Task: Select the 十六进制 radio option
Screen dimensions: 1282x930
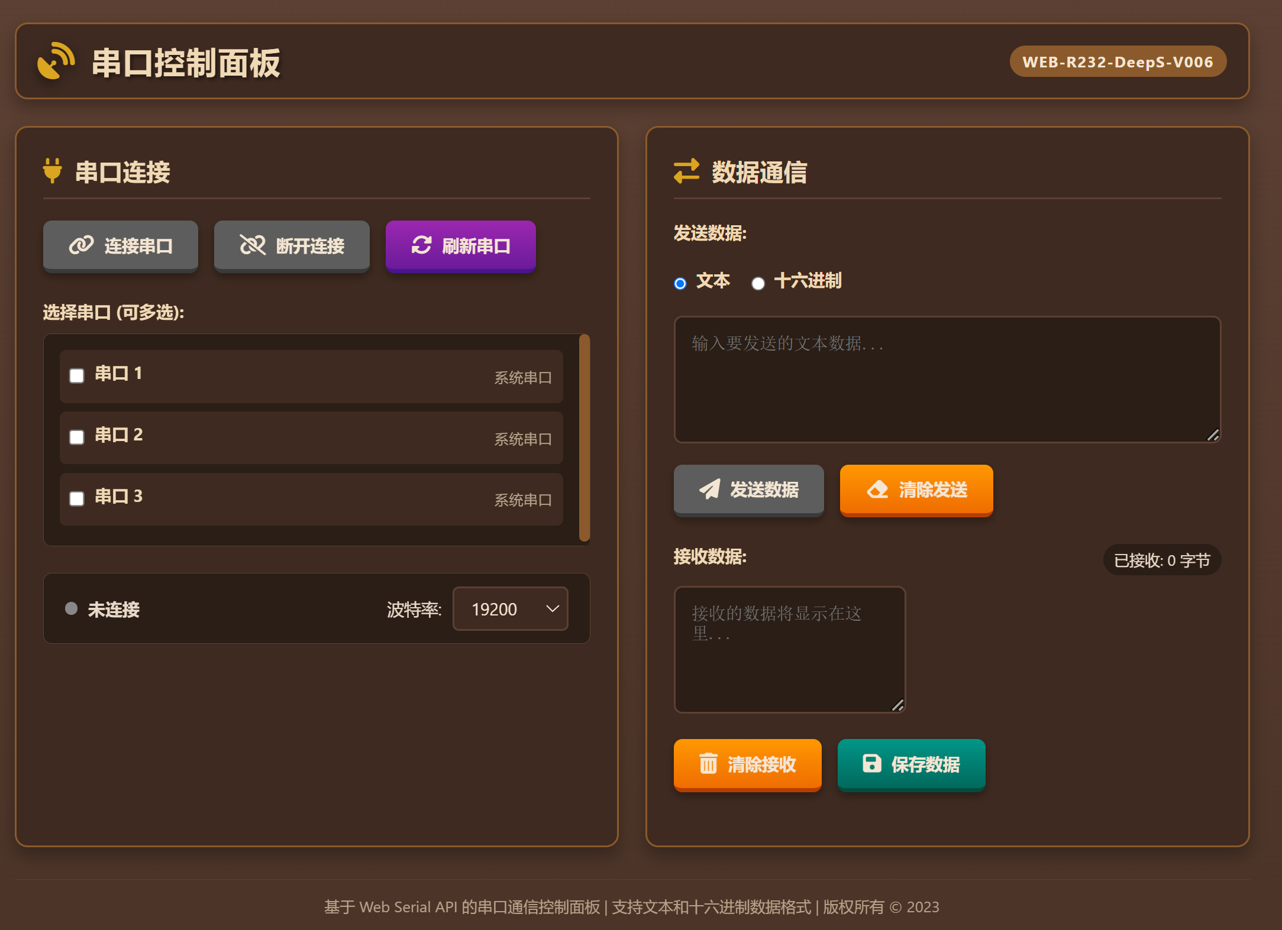Action: pyautogui.click(x=758, y=284)
